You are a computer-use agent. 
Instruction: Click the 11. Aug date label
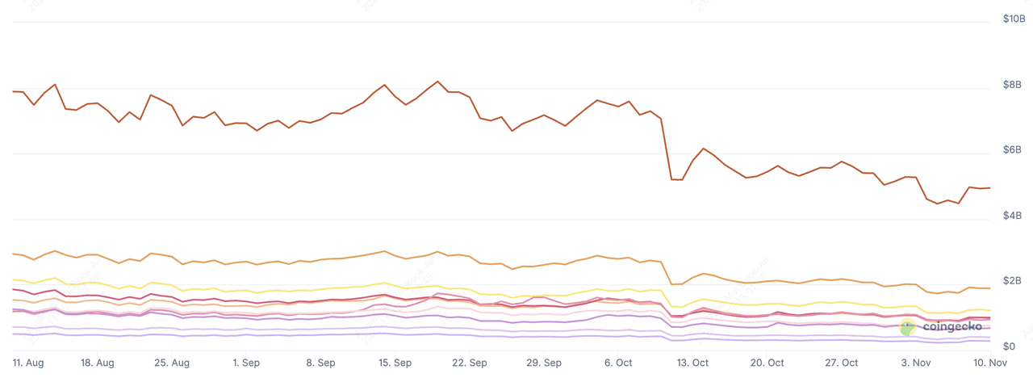tap(29, 363)
